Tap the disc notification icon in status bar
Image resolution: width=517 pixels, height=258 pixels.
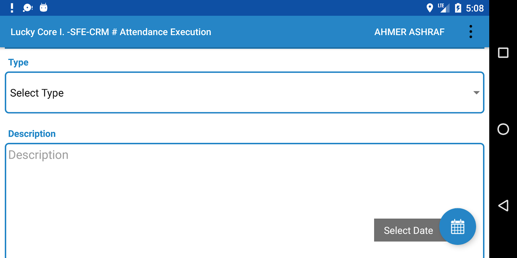[x=28, y=8]
